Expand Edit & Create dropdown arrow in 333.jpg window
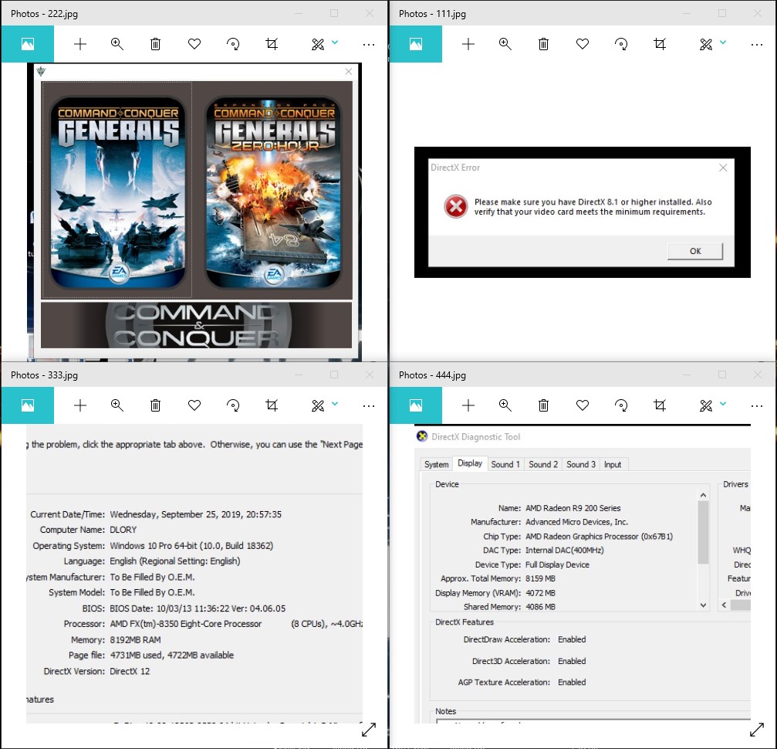This screenshot has width=777, height=749. (x=335, y=403)
